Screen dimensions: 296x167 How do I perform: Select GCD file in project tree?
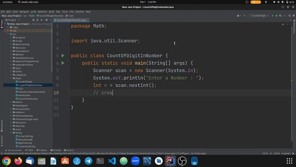20,89
